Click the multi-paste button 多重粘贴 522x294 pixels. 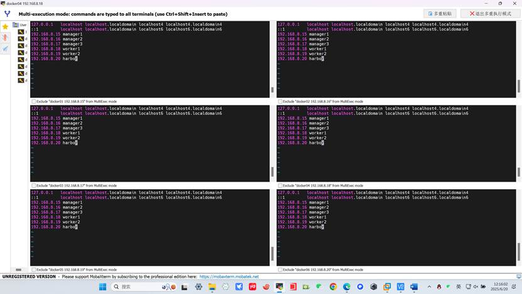click(x=440, y=14)
